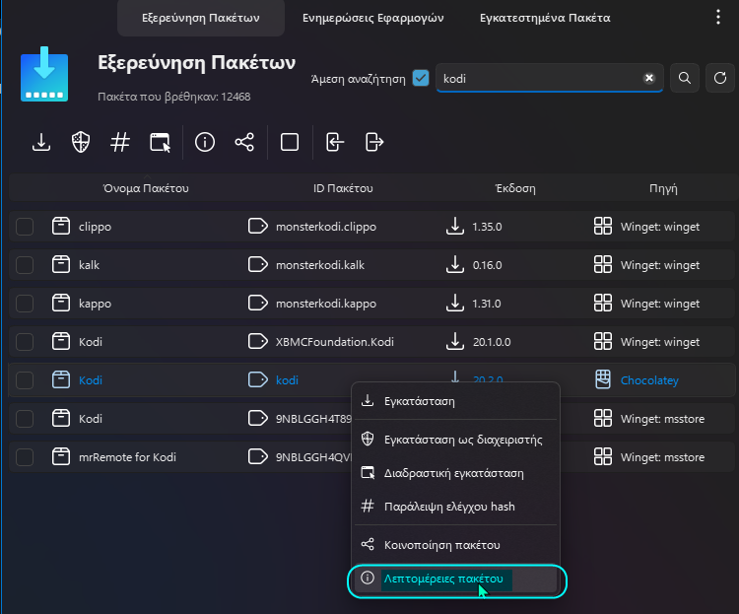Switch to the Ενημερώσεις Εφαρμογών tab
The image size is (739, 614).
coord(372,18)
